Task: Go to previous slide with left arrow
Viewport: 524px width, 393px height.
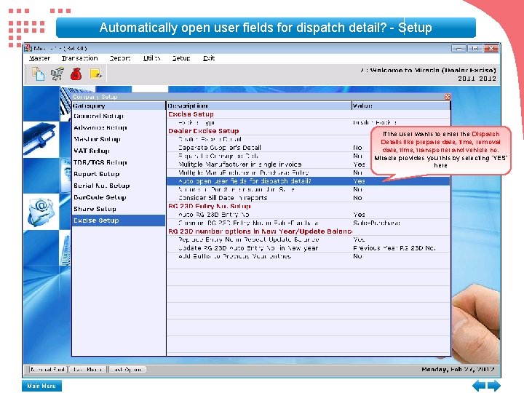Action: [479, 386]
